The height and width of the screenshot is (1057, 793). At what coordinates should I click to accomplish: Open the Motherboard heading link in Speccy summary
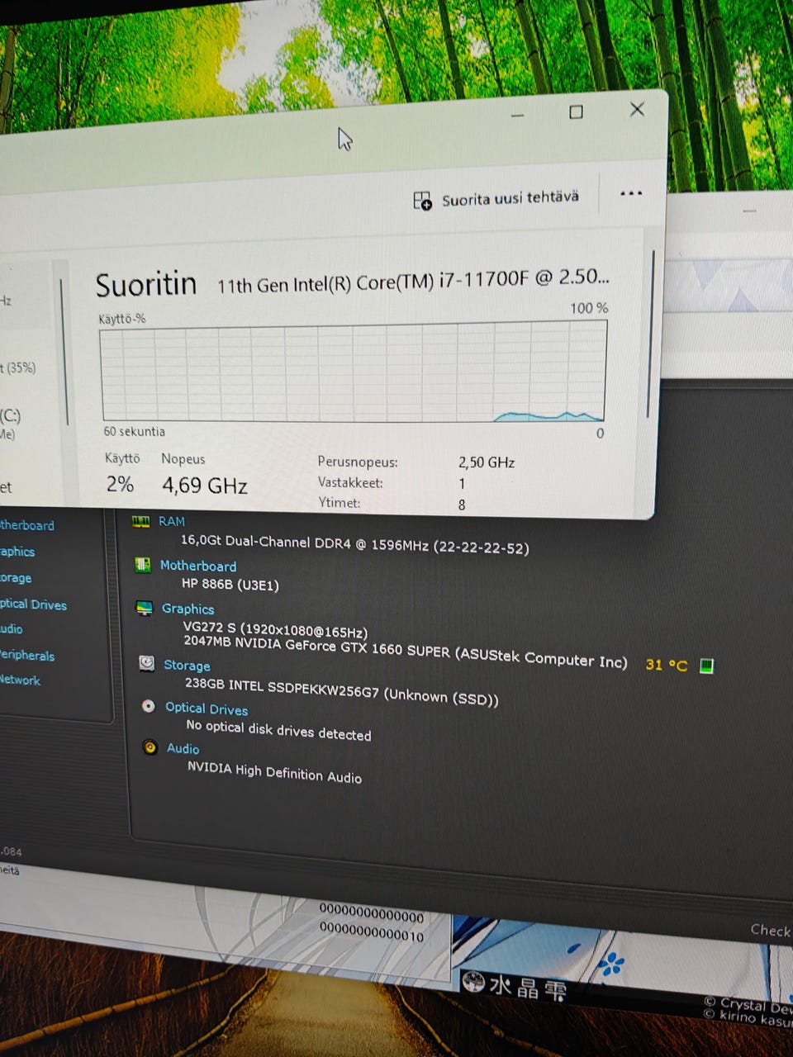click(x=198, y=566)
